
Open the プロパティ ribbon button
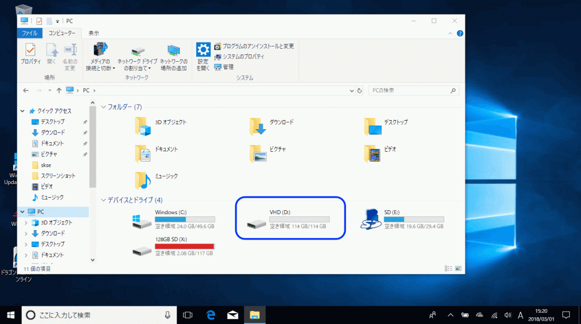pos(31,54)
